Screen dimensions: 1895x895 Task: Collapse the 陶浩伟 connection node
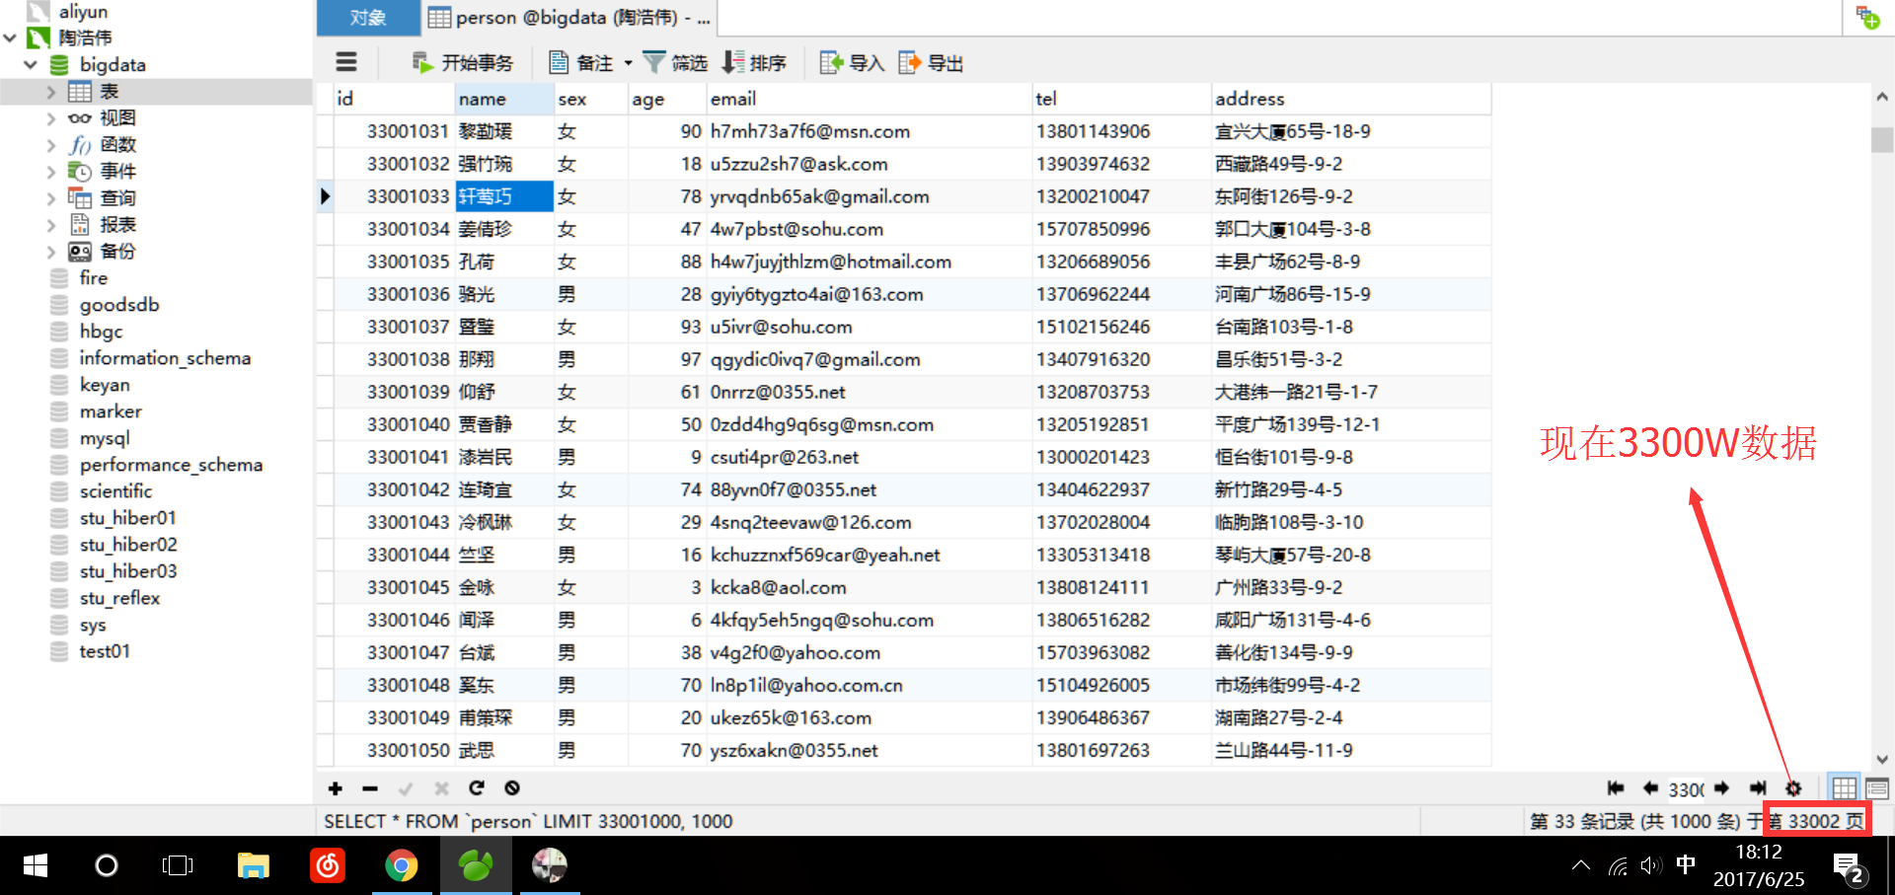(x=10, y=37)
